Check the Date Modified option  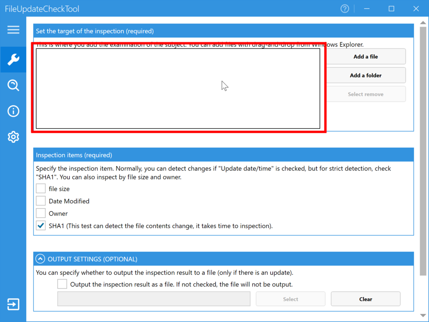pyautogui.click(x=41, y=201)
